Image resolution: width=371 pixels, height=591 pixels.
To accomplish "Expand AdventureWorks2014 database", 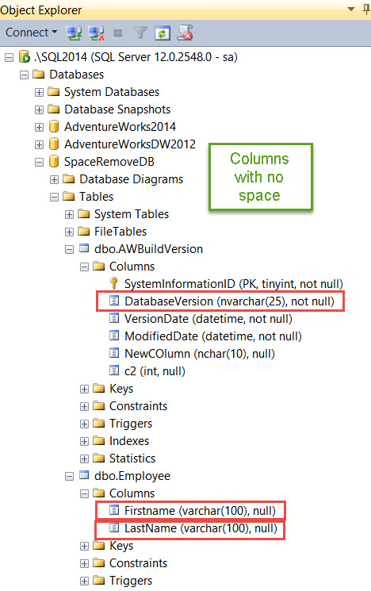I will click(x=39, y=127).
